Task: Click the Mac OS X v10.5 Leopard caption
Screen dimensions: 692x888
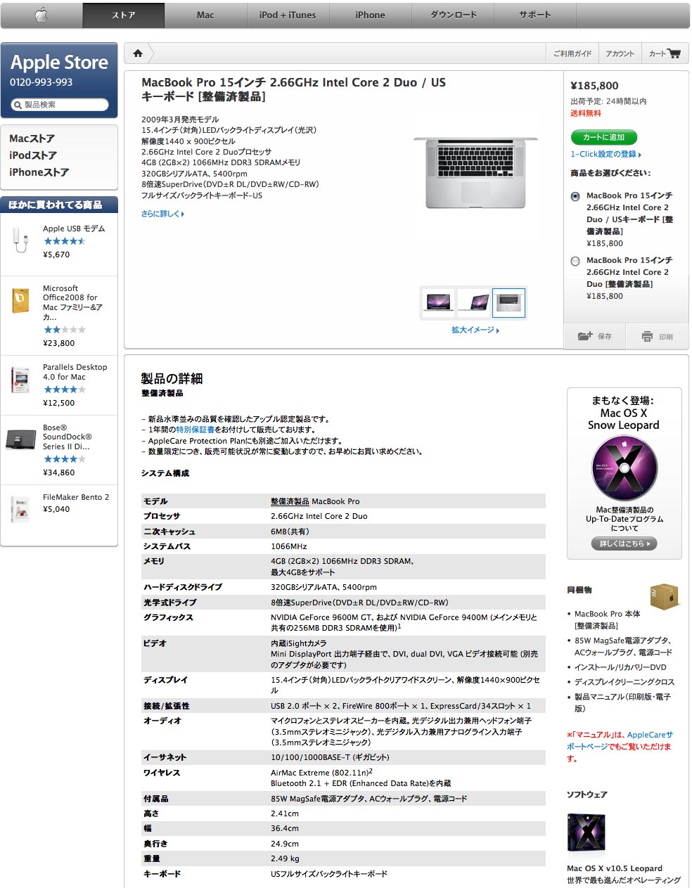Action: pos(615,868)
